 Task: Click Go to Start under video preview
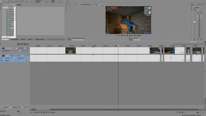click(x=132, y=35)
